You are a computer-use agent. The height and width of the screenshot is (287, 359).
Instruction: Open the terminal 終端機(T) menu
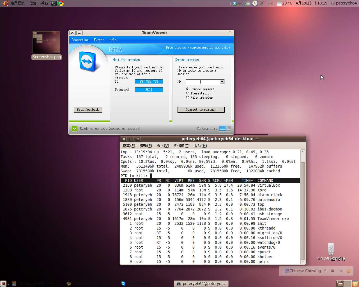[181, 146]
